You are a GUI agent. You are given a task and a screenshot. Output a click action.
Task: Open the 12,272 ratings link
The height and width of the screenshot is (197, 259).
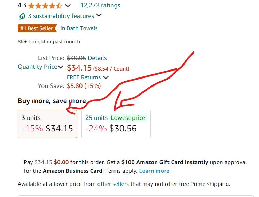point(100,6)
